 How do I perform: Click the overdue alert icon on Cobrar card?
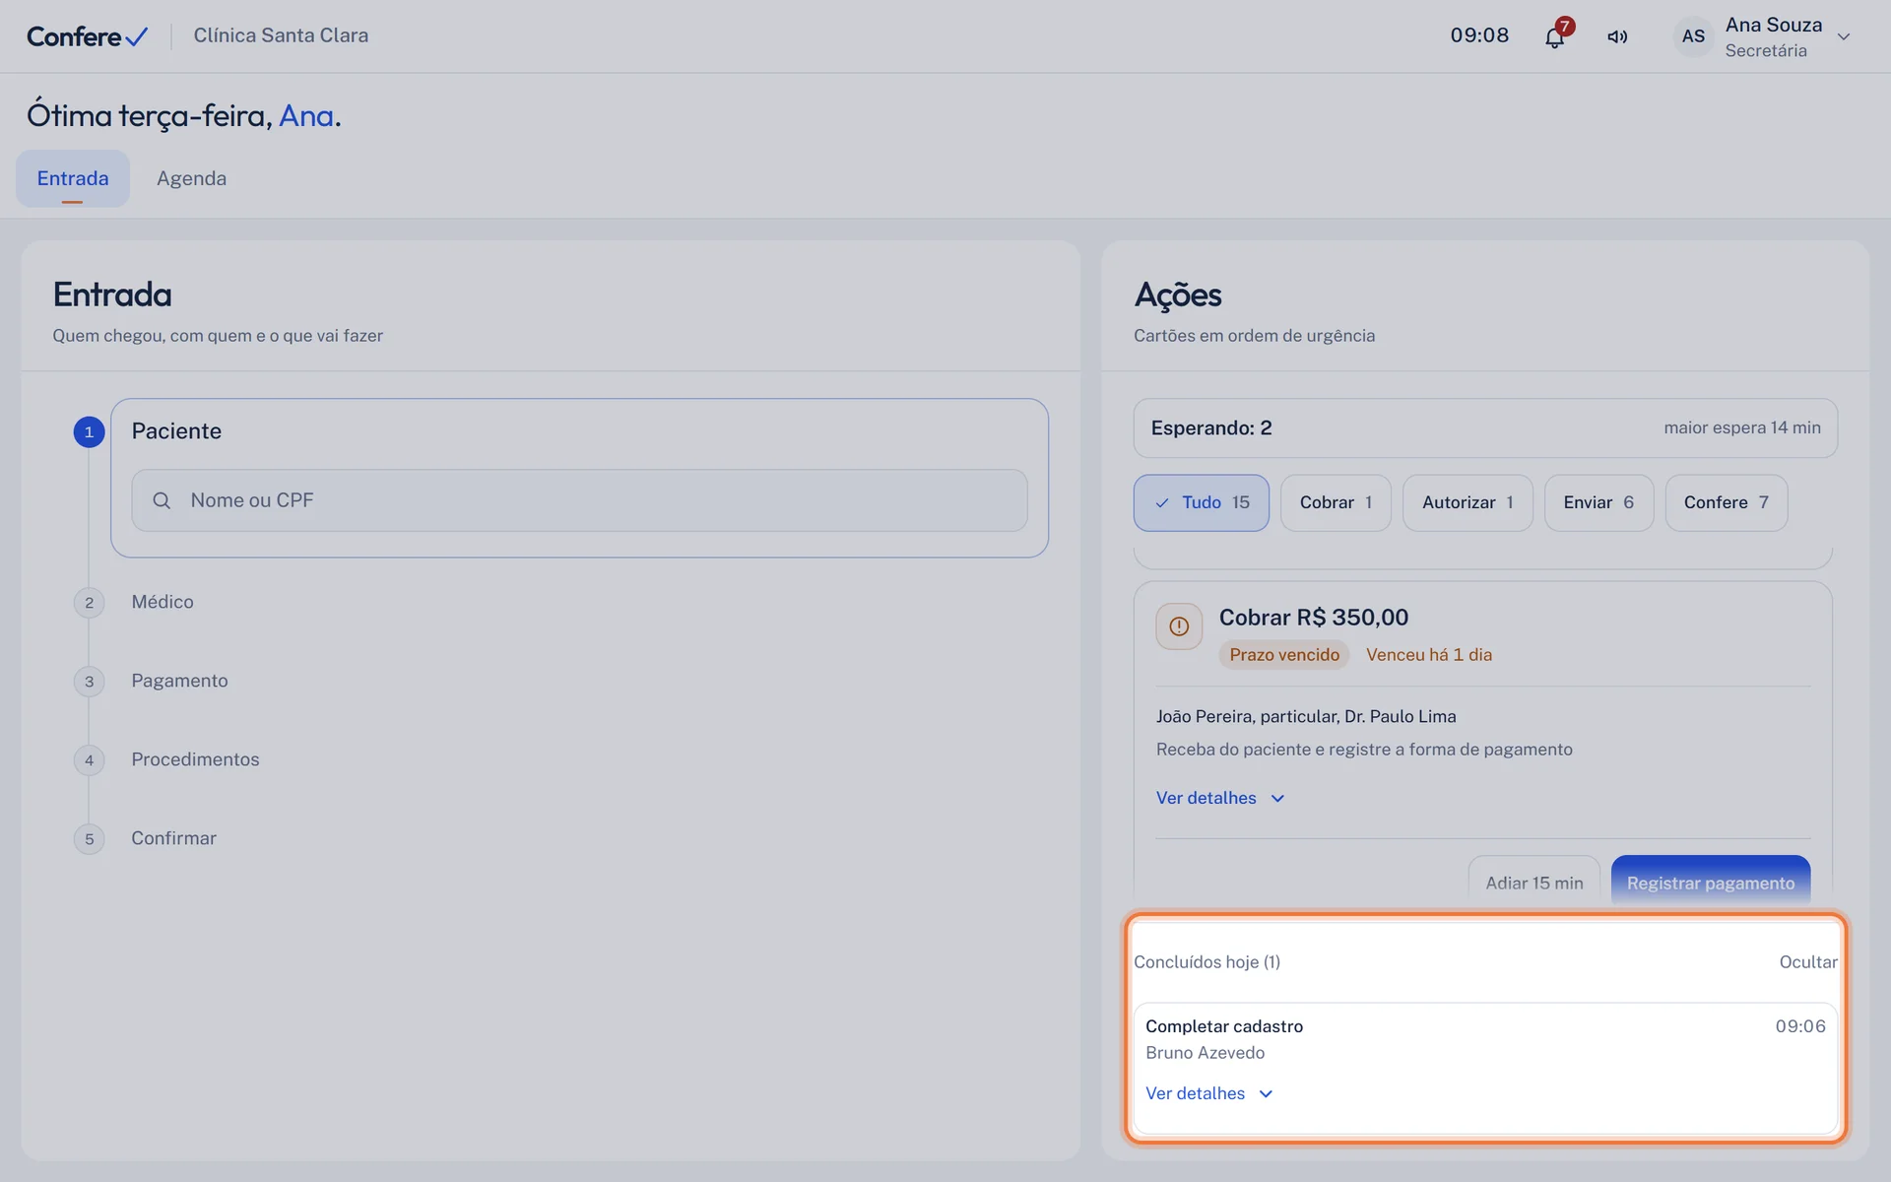1179,626
